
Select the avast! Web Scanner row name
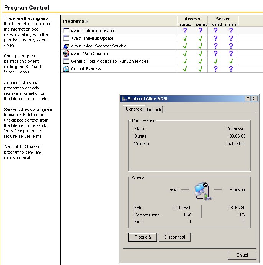point(90,54)
